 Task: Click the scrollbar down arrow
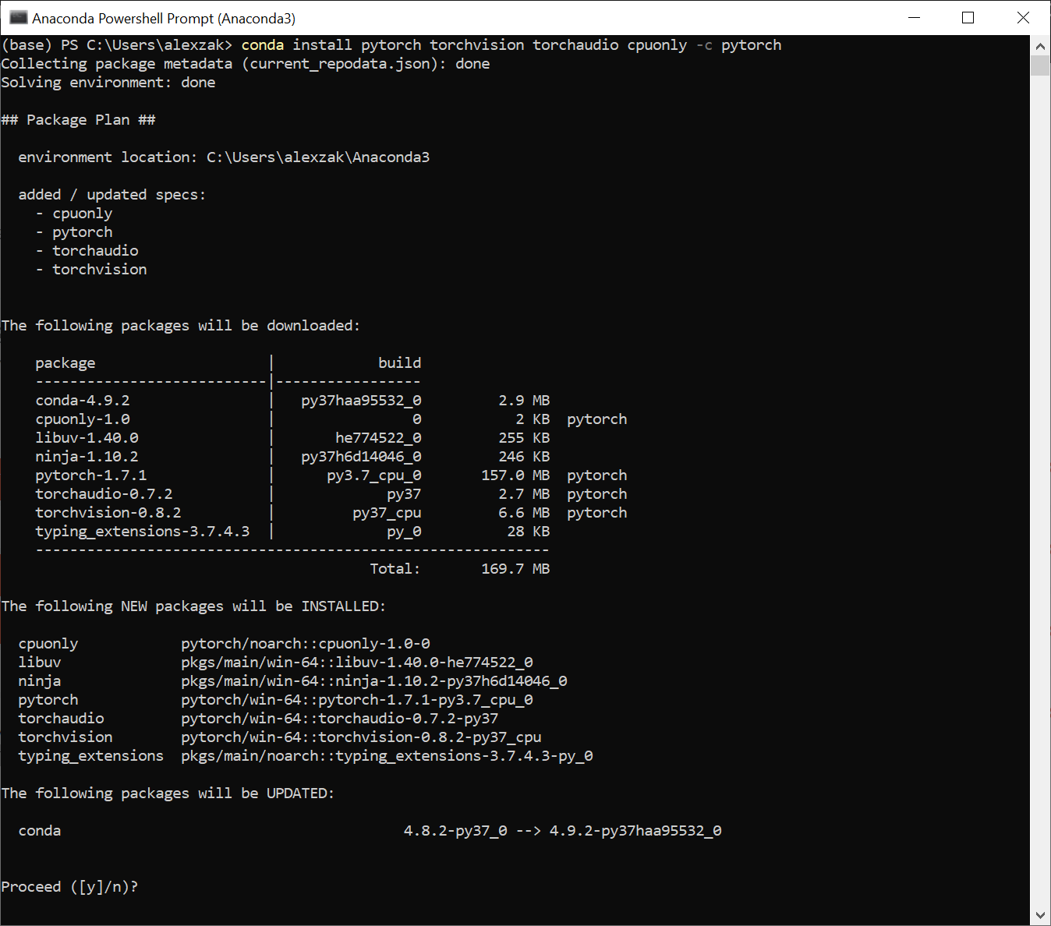(x=1040, y=915)
